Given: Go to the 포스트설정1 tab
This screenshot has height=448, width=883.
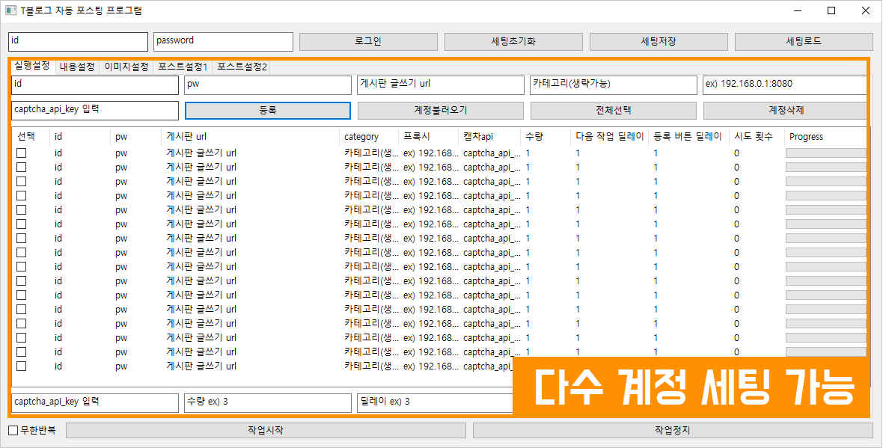Looking at the screenshot, I should [x=183, y=67].
